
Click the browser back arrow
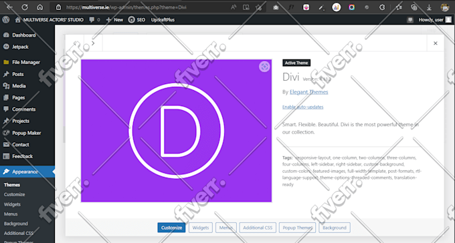coord(9,7)
